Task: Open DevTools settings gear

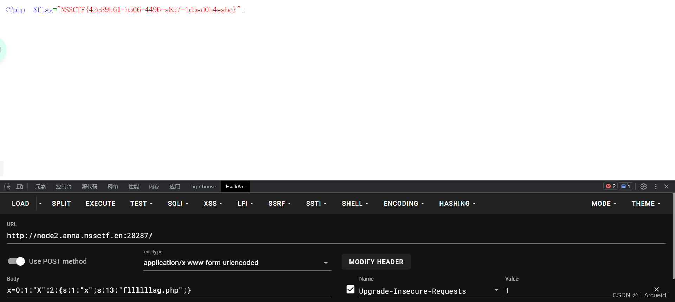Action: coord(643,187)
